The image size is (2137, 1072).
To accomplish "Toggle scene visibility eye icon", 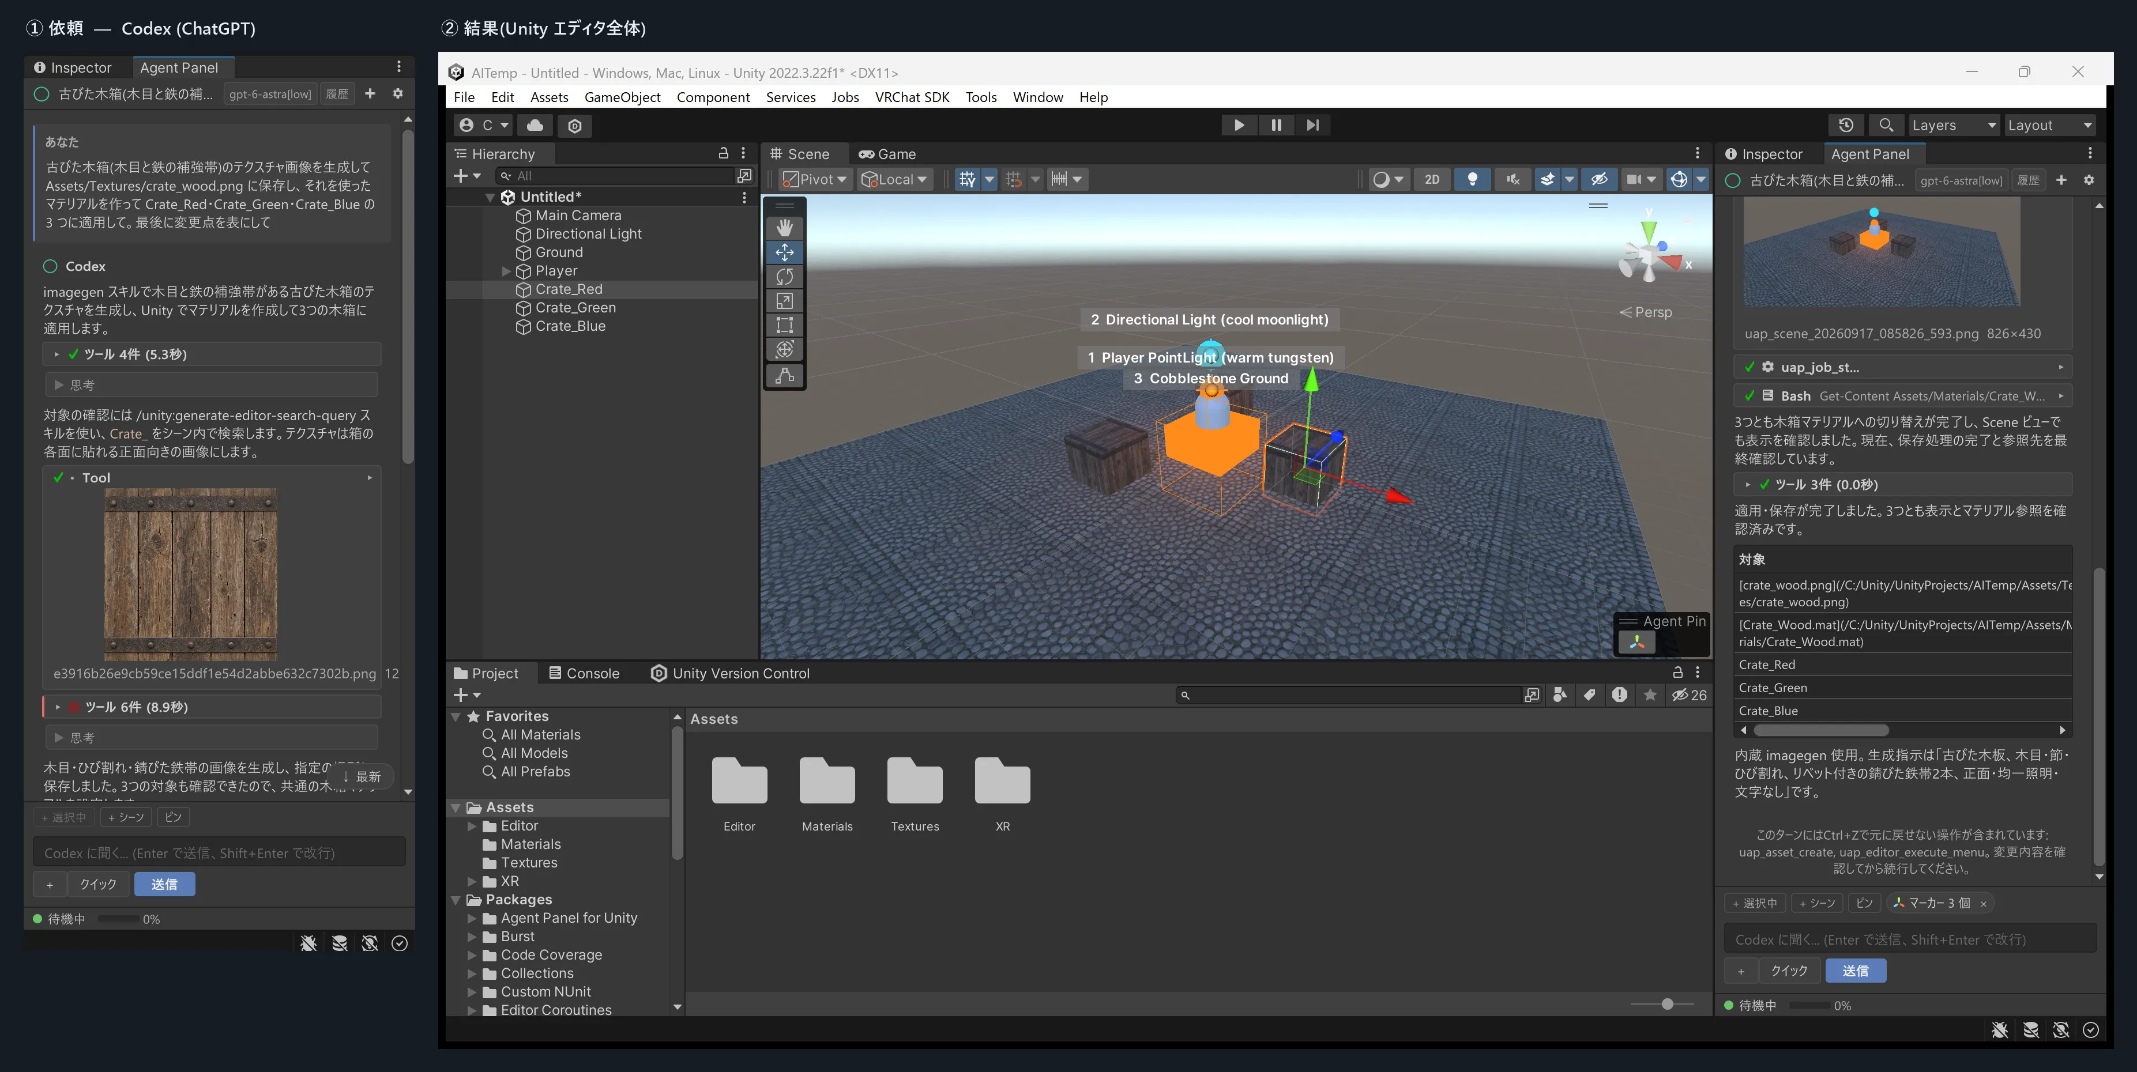I will click(1598, 179).
